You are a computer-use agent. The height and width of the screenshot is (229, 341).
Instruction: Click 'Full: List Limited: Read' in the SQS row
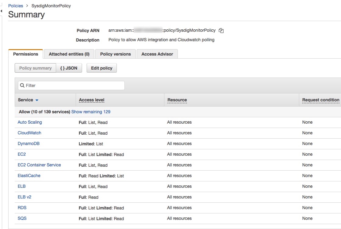tap(101, 219)
